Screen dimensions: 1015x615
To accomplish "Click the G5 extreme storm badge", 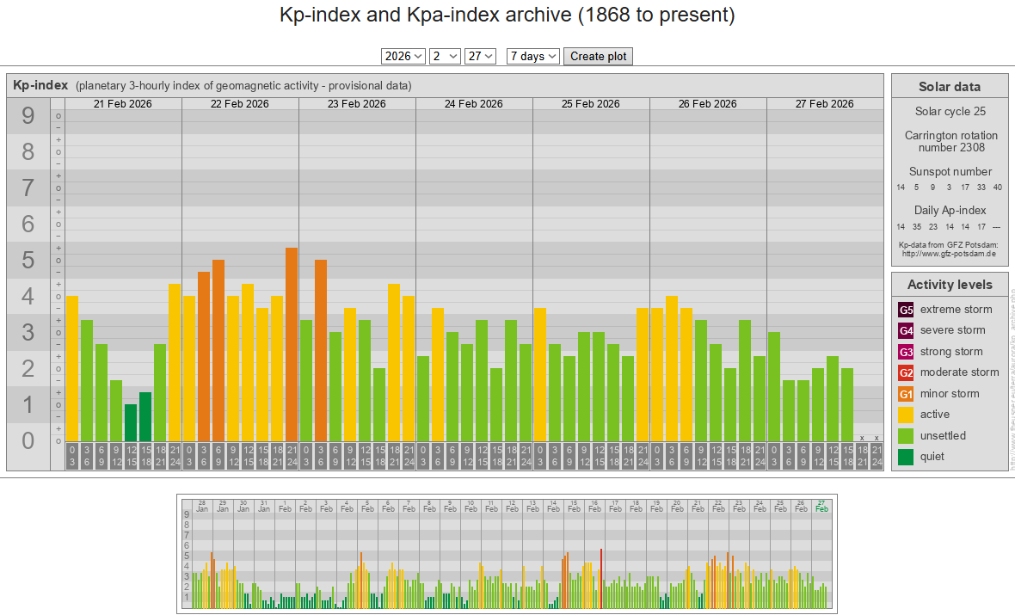I will [x=906, y=310].
